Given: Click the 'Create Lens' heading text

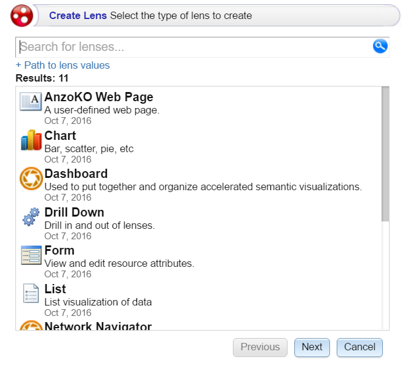Looking at the screenshot, I should click(x=78, y=15).
